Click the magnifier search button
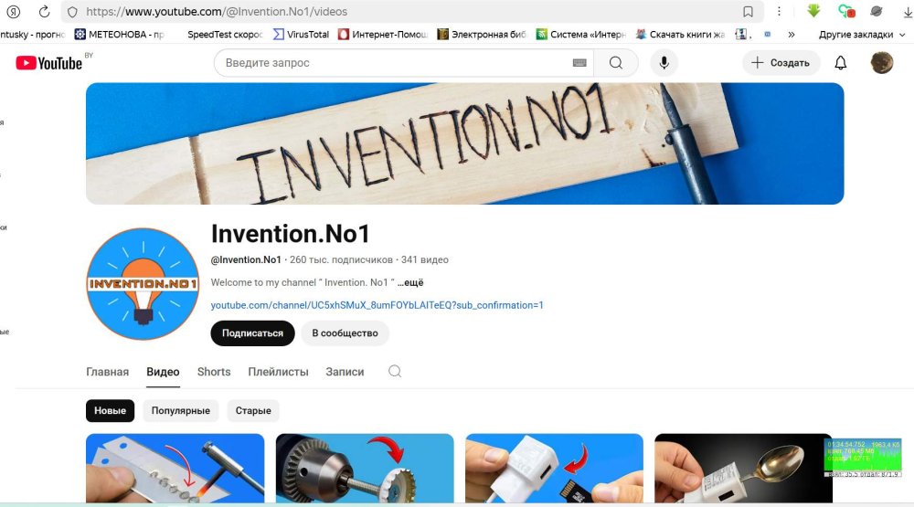The width and height of the screenshot is (914, 507). (616, 63)
